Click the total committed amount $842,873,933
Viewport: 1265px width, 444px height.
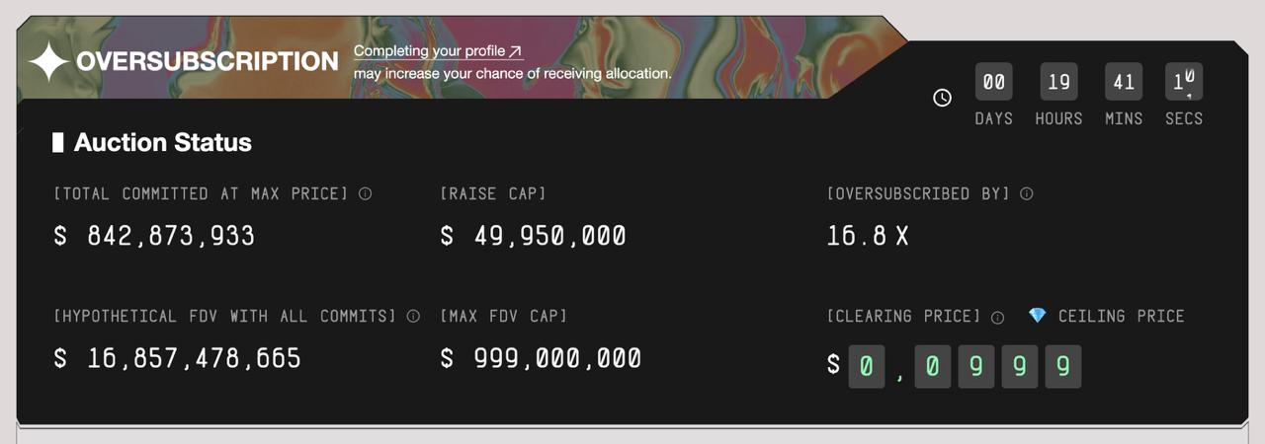coord(155,237)
